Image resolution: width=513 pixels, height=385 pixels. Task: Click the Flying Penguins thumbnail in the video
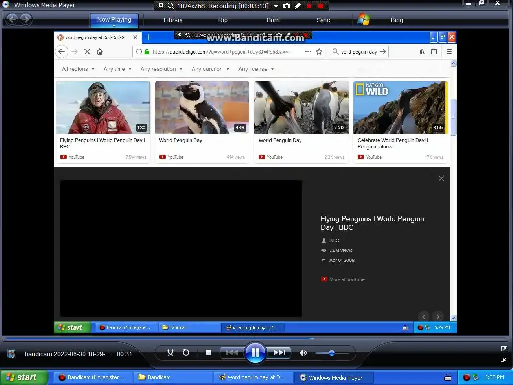coord(103,107)
